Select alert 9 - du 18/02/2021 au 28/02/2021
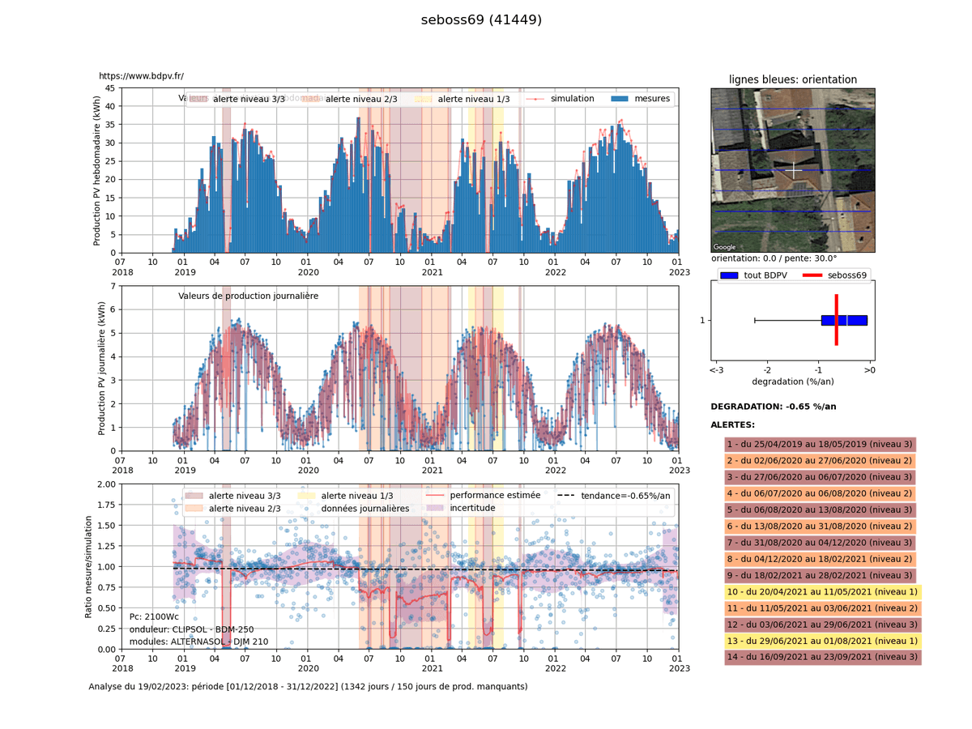The width and height of the screenshot is (972, 729). pyautogui.click(x=820, y=575)
